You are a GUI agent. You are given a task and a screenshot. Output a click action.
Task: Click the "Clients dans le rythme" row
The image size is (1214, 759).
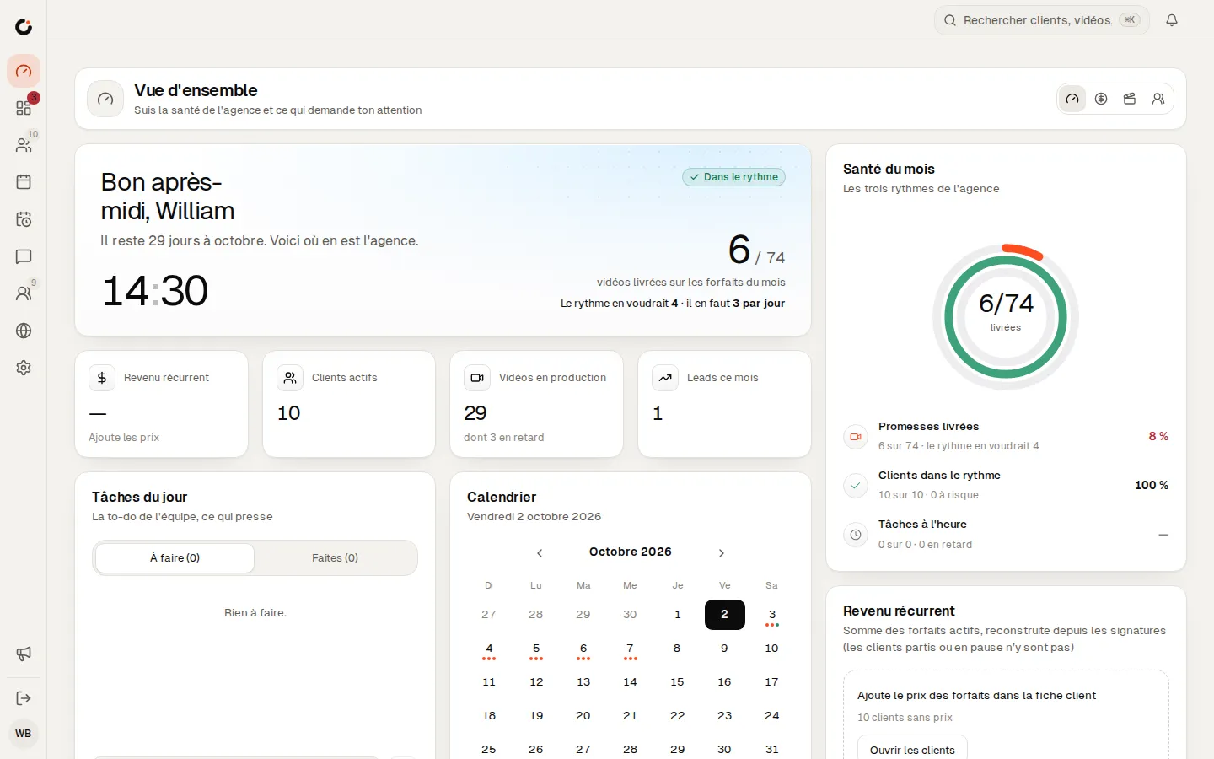tap(1006, 485)
